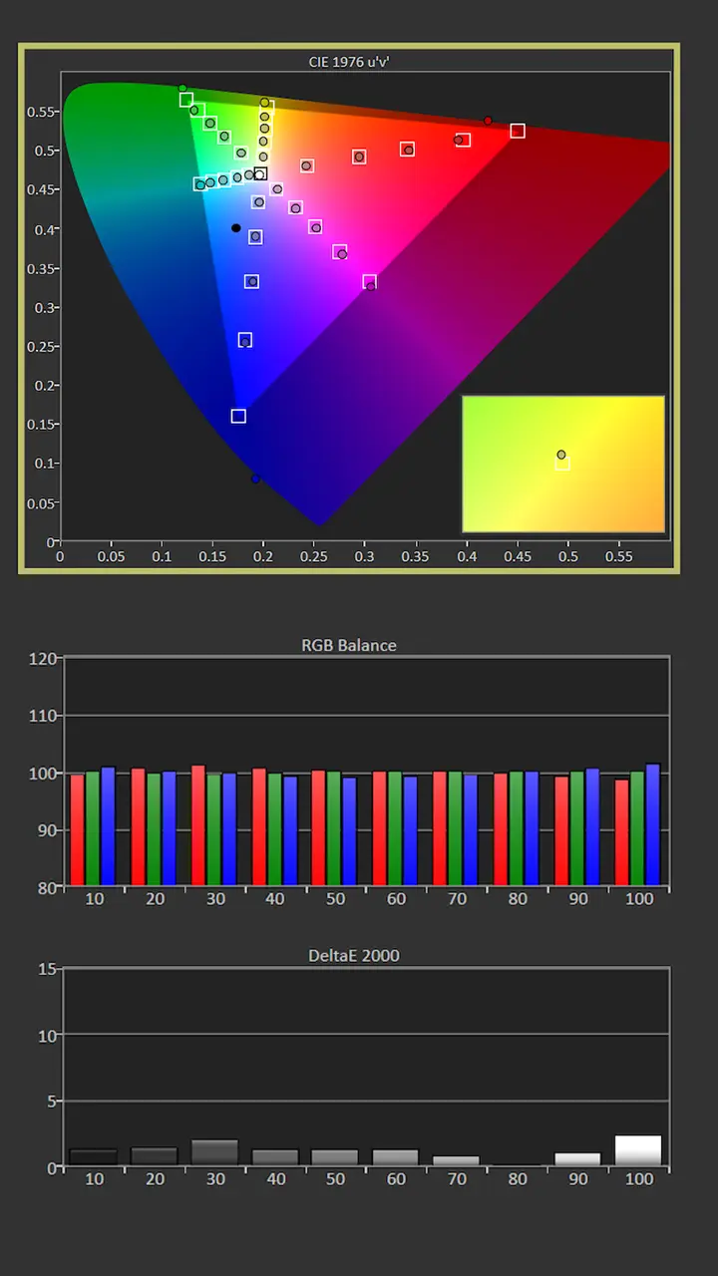Click the 100% cyan target square

pos(199,184)
